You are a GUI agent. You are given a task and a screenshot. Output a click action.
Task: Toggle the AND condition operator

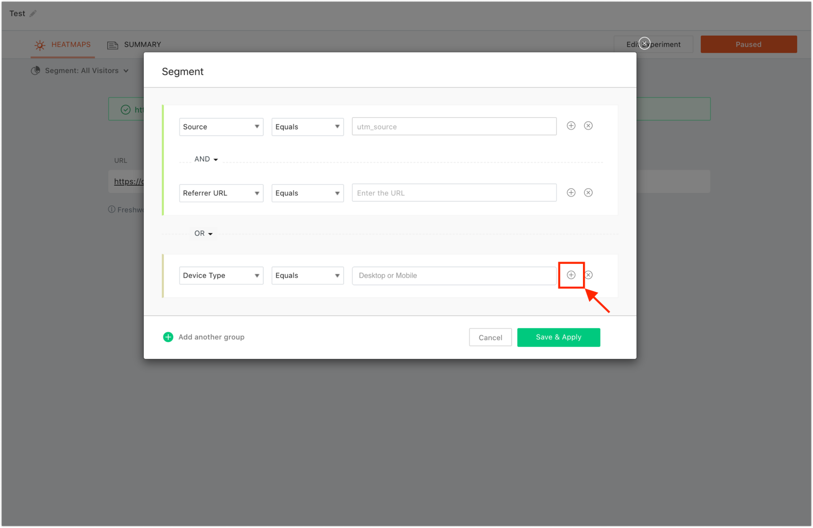206,159
